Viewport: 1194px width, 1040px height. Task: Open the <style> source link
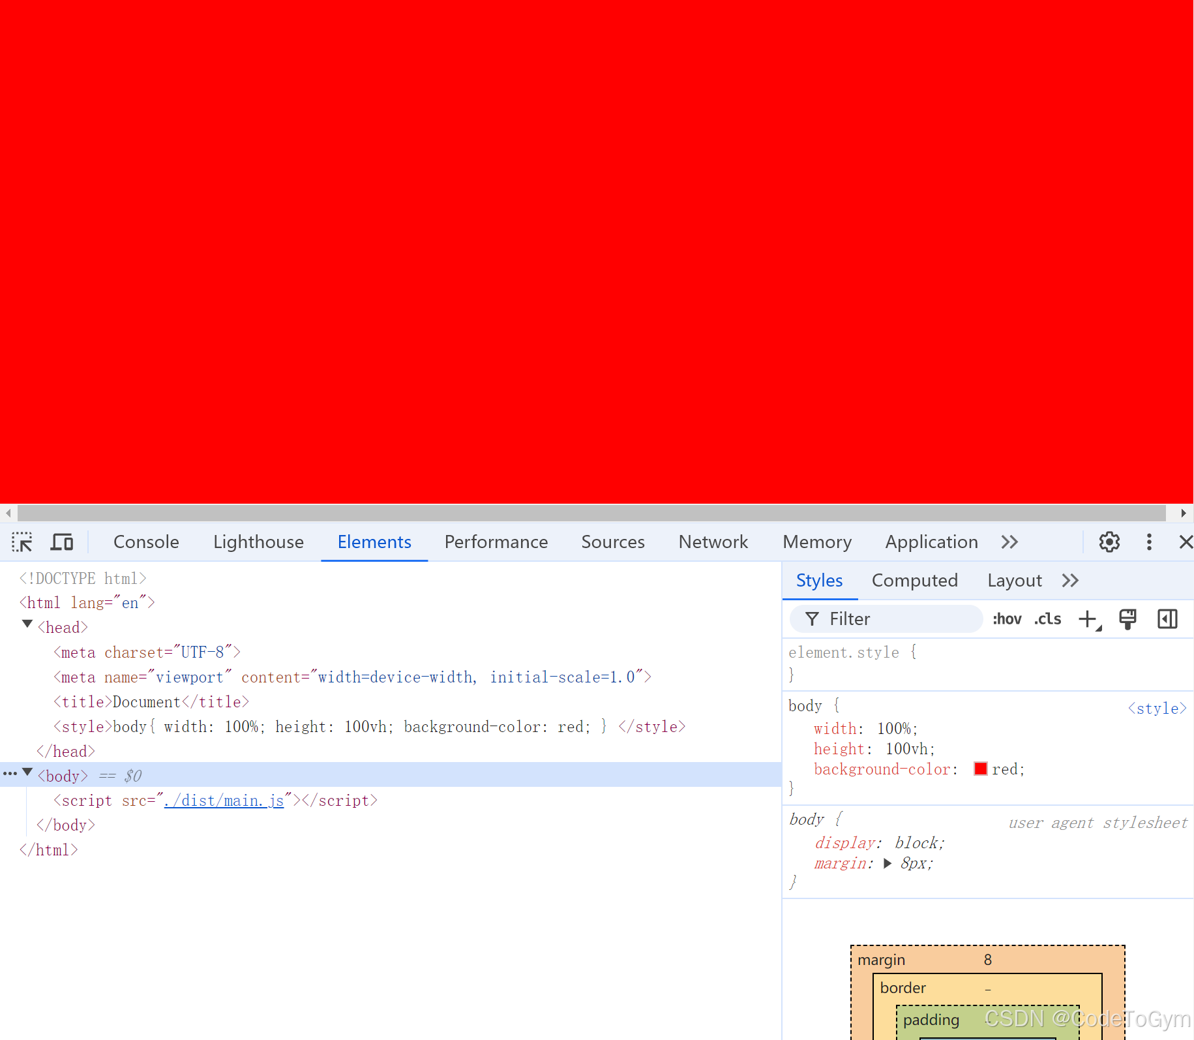click(1157, 708)
